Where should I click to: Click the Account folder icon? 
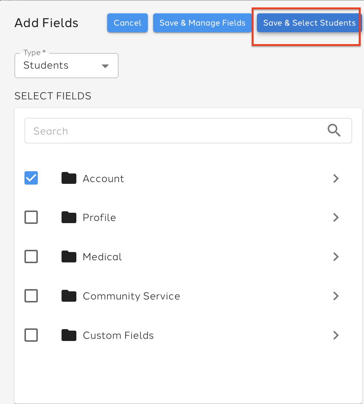69,178
